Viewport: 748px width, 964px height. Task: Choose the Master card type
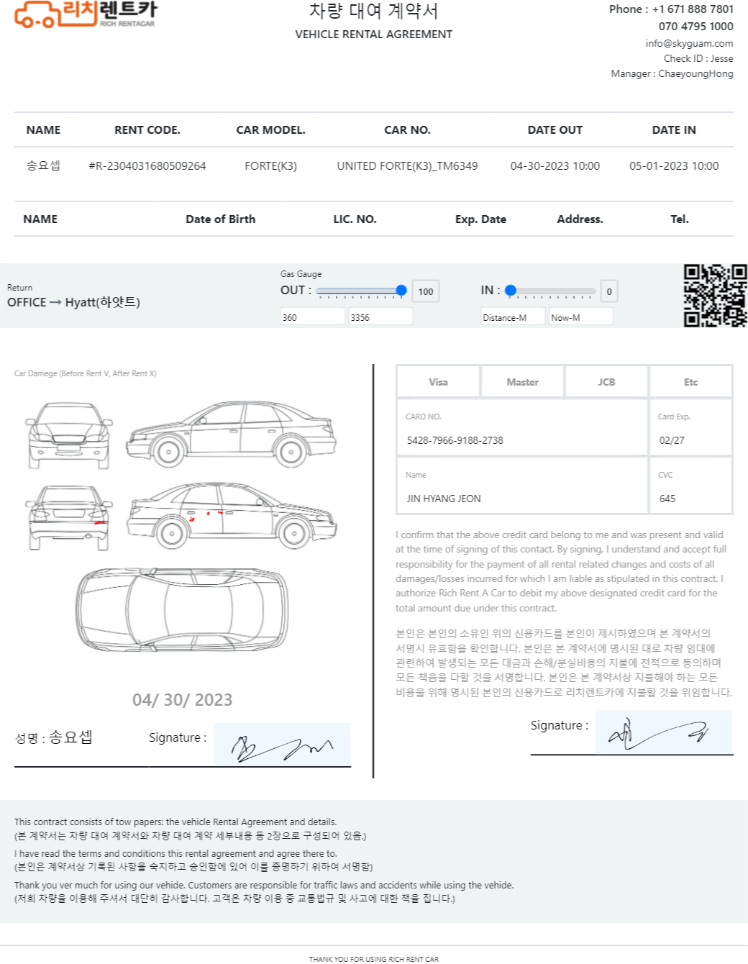[522, 382]
